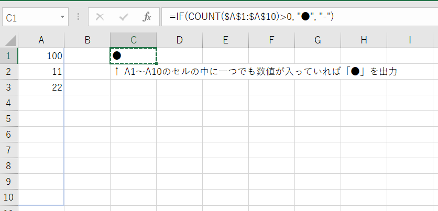Select row 10 header
Image resolution: width=438 pixels, height=211 pixels.
(x=9, y=197)
